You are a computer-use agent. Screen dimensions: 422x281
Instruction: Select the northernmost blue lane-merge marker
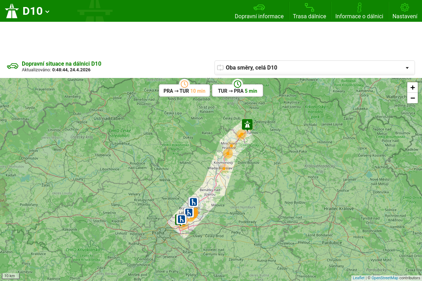[x=193, y=202]
